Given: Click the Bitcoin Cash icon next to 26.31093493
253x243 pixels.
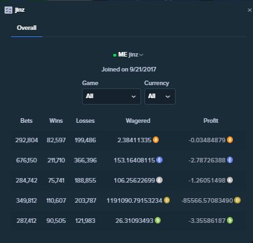Looking at the screenshot, I should pos(157,220).
